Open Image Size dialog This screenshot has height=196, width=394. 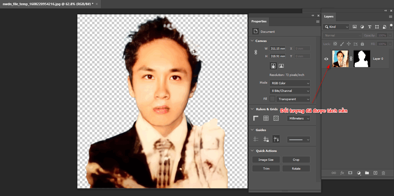coord(266,159)
